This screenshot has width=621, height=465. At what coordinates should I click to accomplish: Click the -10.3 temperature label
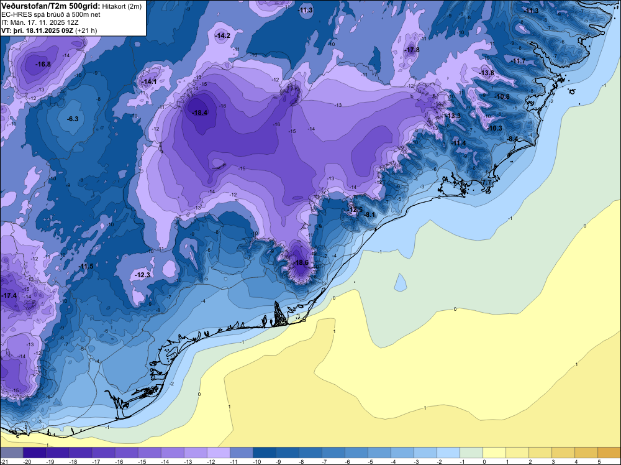point(495,128)
